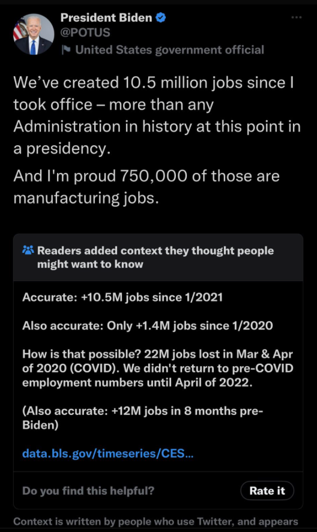Click the United States government official label
This screenshot has height=532, width=317.
[170, 50]
